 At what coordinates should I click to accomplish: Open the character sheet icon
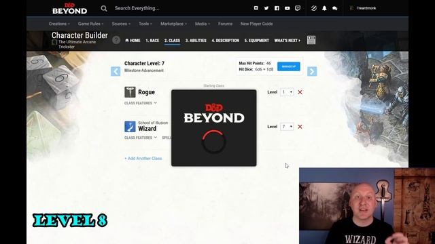311,40
